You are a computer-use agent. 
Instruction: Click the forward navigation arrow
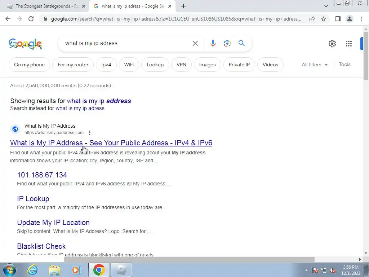tap(19, 19)
